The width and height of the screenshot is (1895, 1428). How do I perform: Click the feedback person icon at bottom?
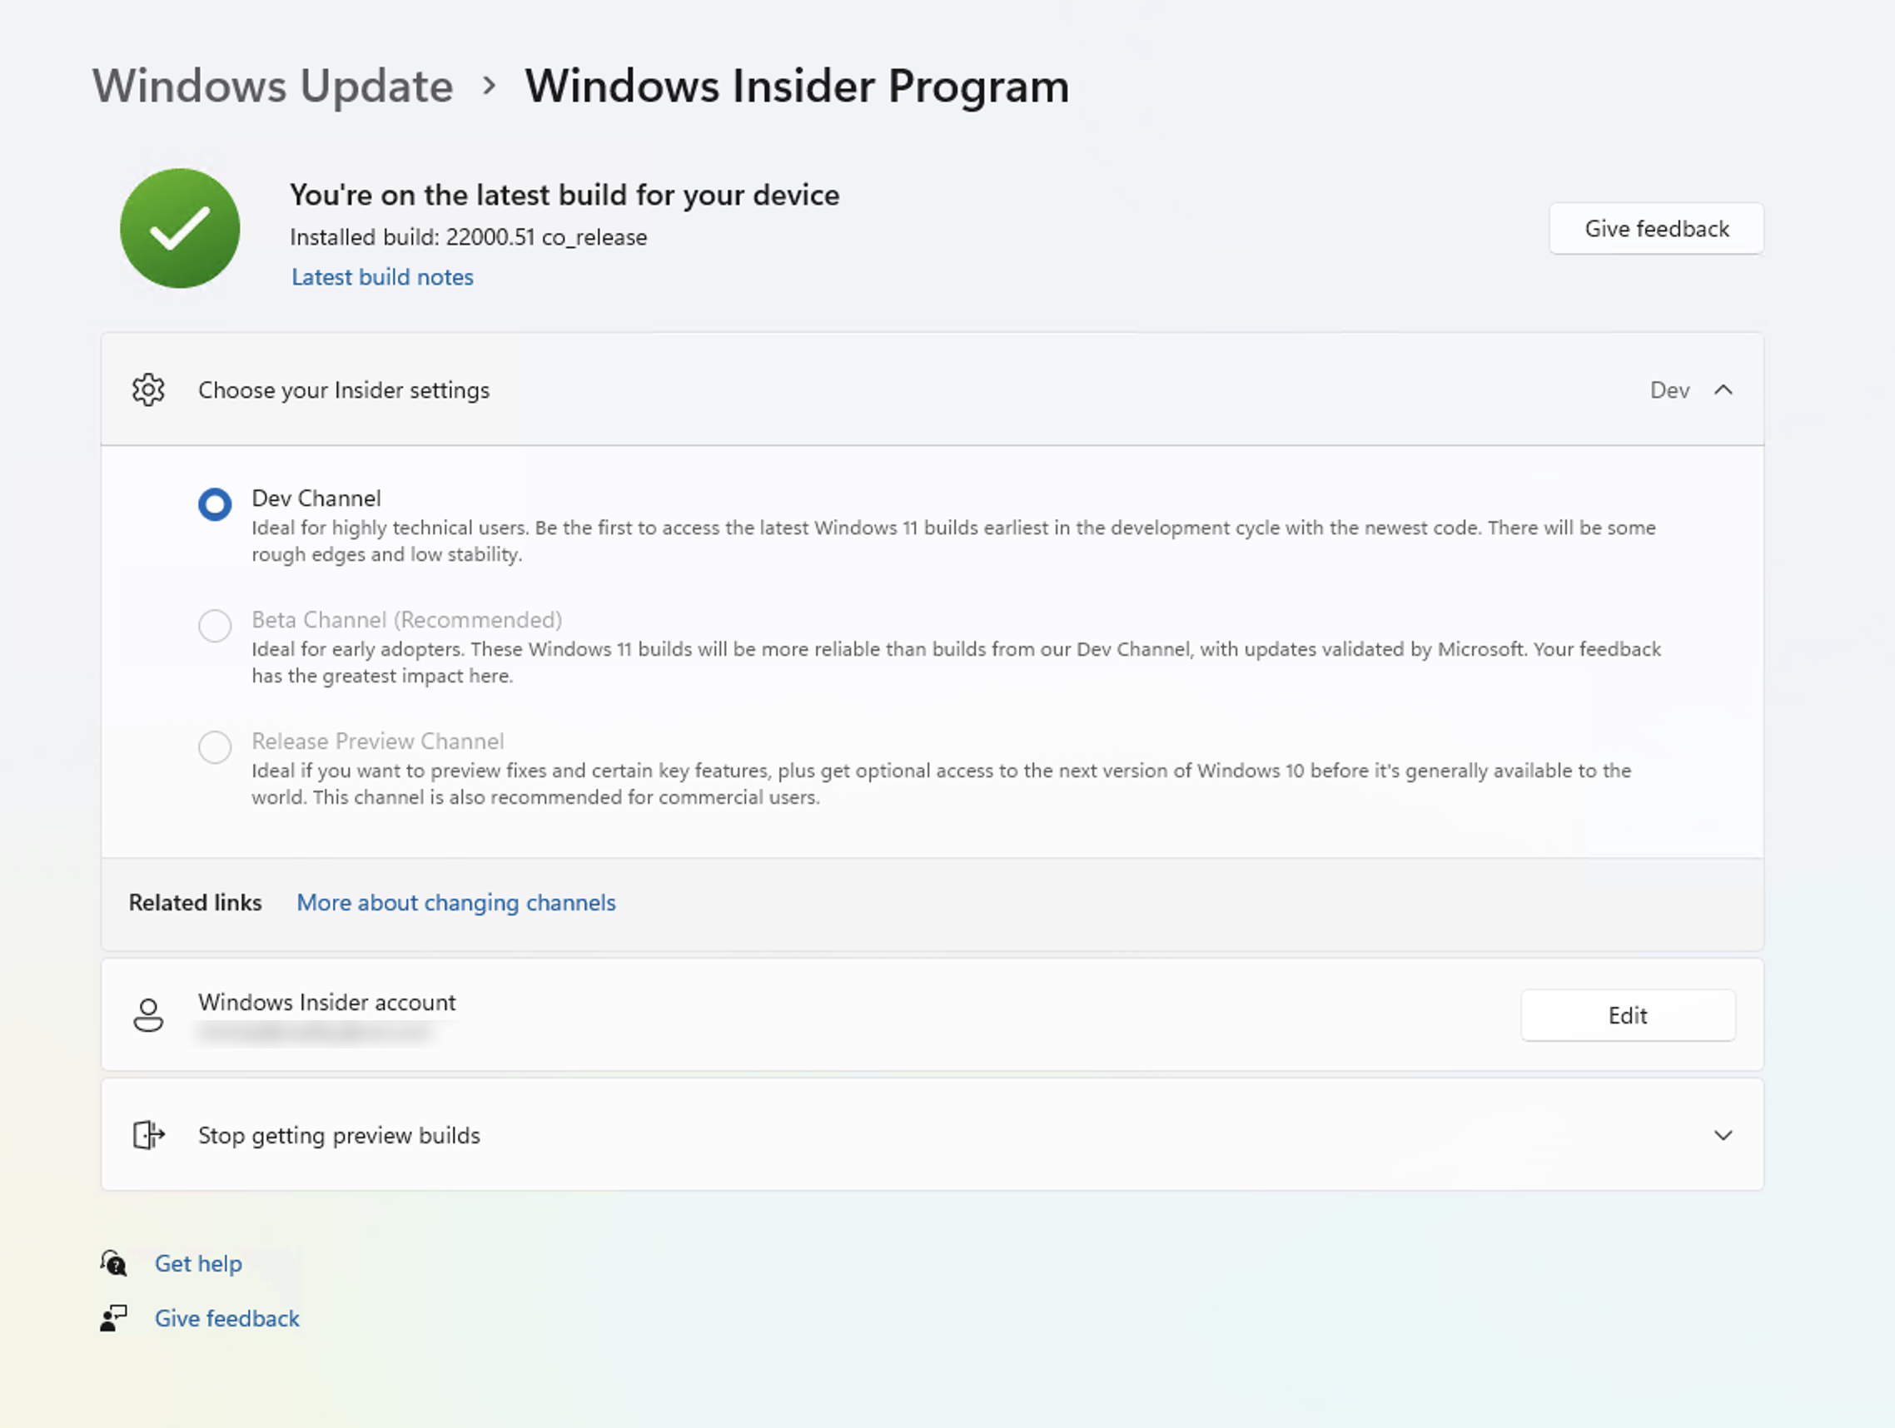[x=114, y=1318]
